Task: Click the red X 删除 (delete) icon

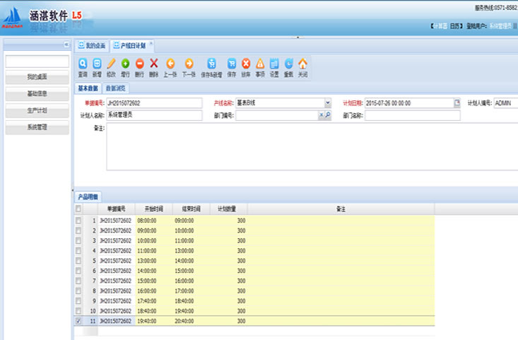Action: [154, 64]
